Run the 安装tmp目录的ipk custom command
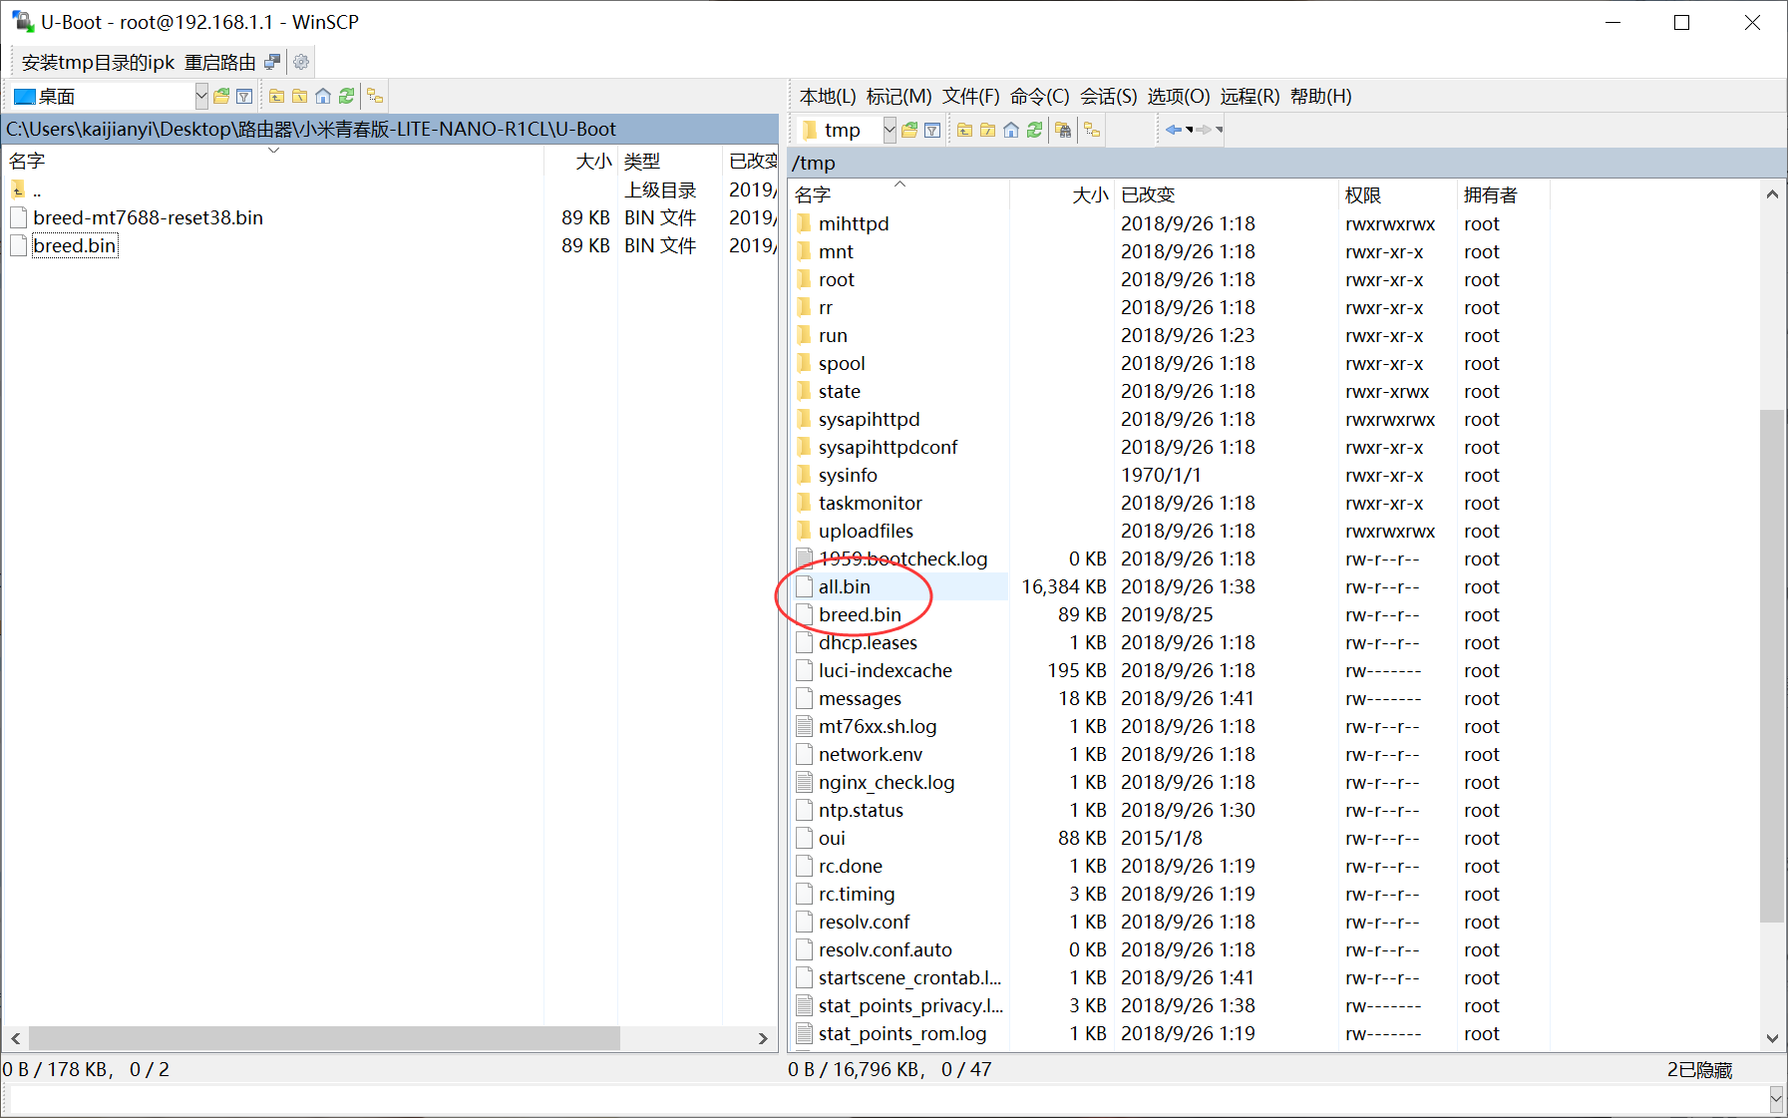1788x1118 pixels. (x=98, y=62)
